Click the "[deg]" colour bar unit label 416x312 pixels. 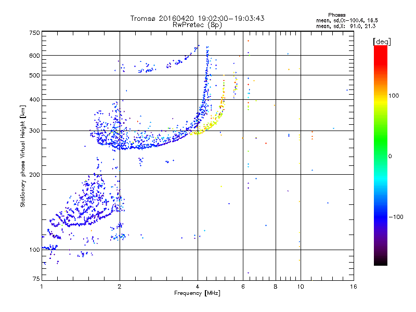[x=382, y=42]
